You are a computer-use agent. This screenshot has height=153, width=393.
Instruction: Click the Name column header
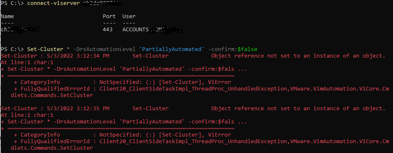pos(7,16)
